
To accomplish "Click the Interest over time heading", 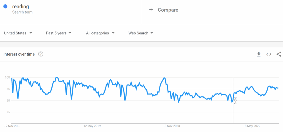I will 19,54.
